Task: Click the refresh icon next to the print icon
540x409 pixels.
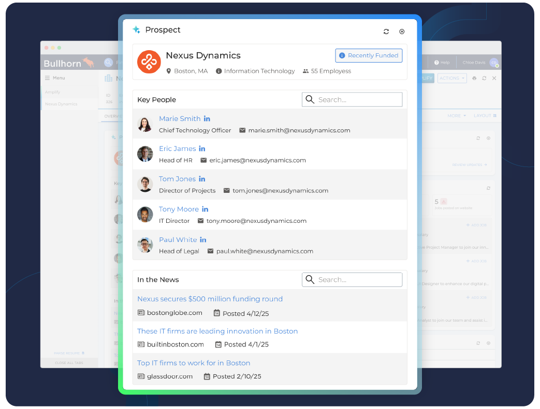Action: [484, 79]
